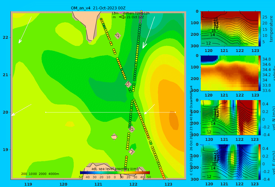Image resolution: width=275 pixels, height=187 pixels.
Task: Click the black triangle legend marker
Action: point(121,17)
